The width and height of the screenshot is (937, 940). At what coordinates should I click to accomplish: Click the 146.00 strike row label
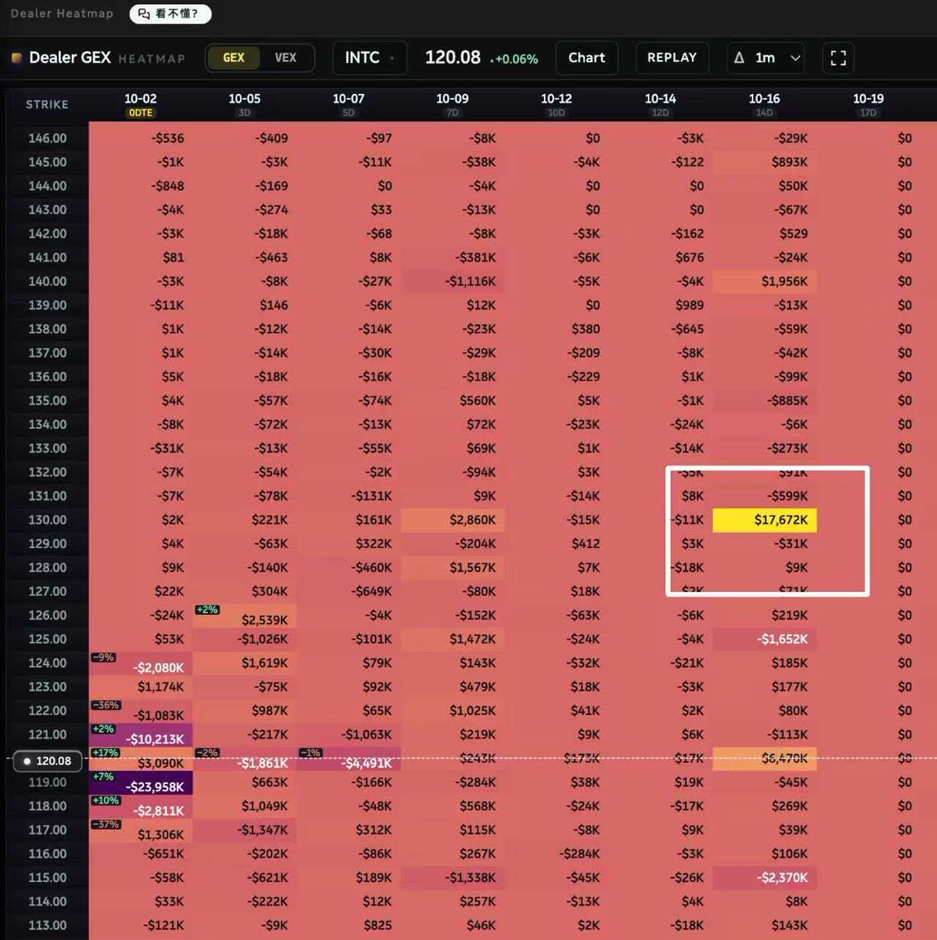(x=48, y=139)
